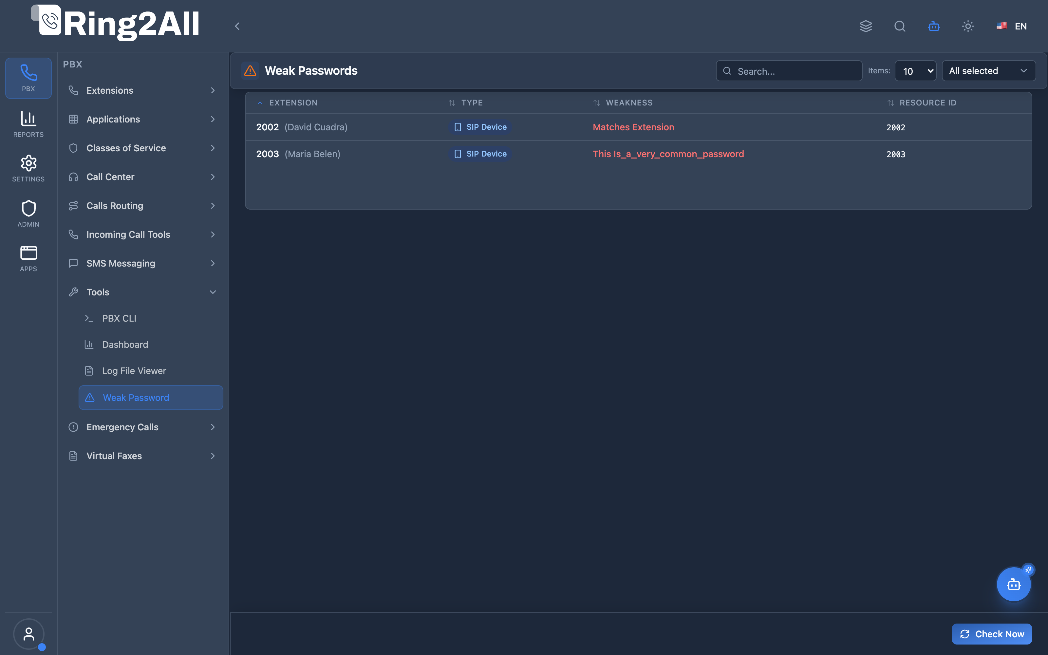Open Items per page dropdown
Image resolution: width=1048 pixels, height=655 pixels.
[915, 71]
